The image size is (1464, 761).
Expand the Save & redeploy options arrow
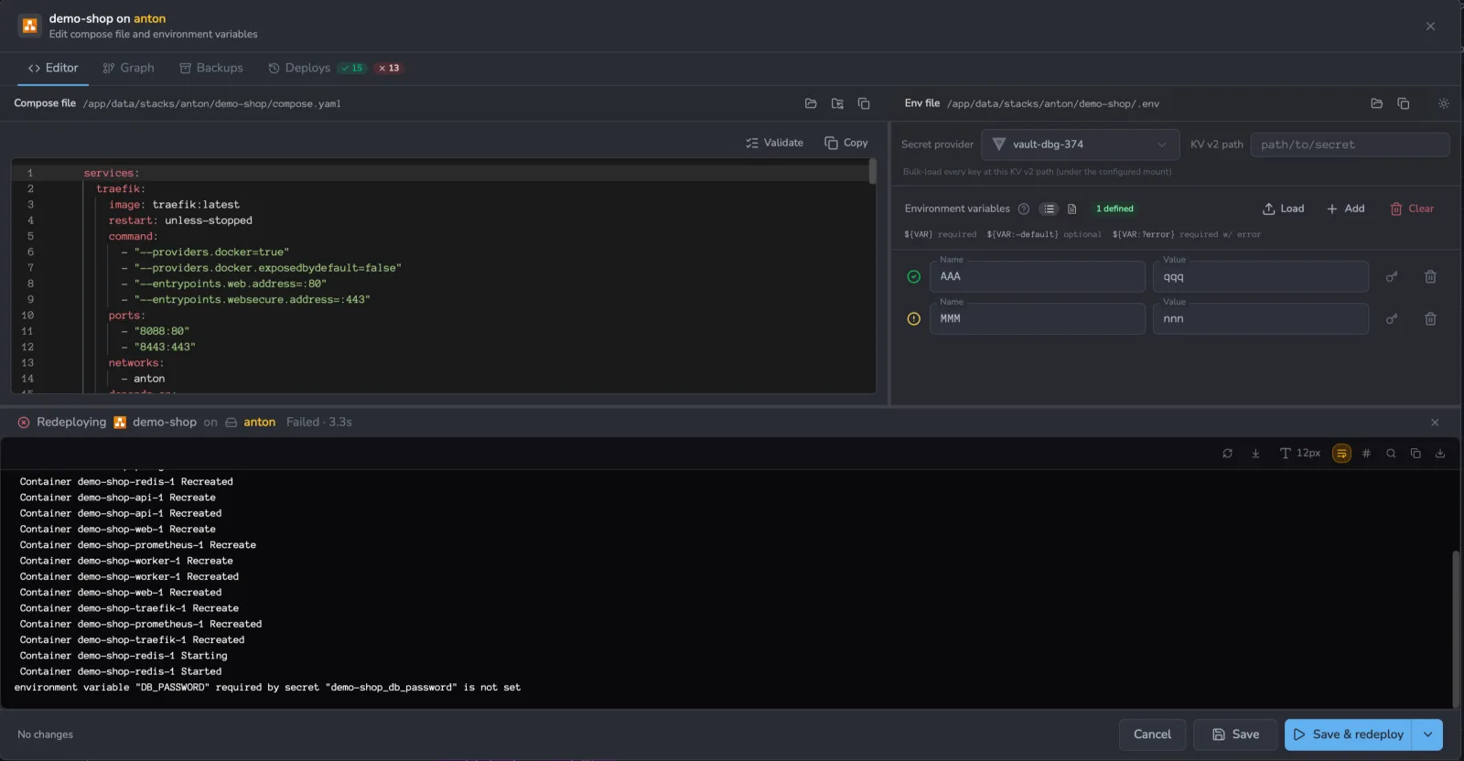click(1427, 734)
